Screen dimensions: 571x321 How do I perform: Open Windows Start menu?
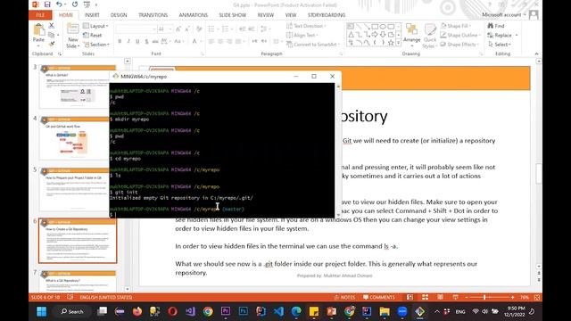pyautogui.click(x=42, y=311)
